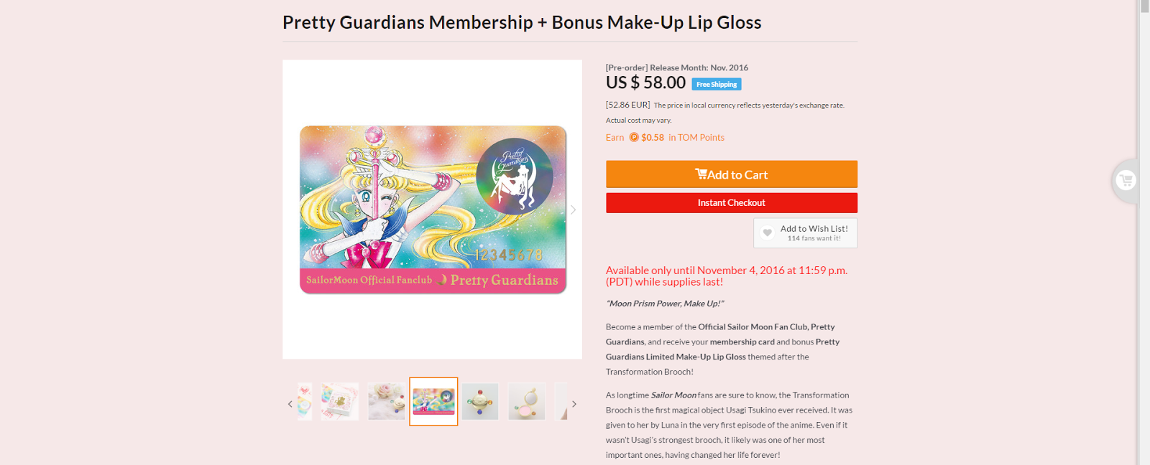Click the floating shopping cart icon

(x=1126, y=180)
